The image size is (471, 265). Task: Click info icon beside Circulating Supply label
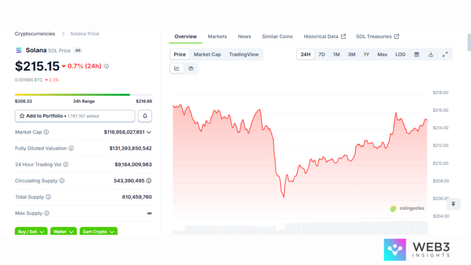click(x=62, y=180)
